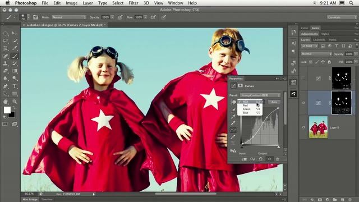Choose the on-image targeted adjustment tool
The image size is (359, 202).
(x=233, y=102)
